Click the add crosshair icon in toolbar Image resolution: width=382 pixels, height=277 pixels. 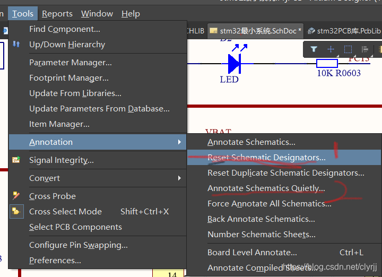tap(331, 49)
